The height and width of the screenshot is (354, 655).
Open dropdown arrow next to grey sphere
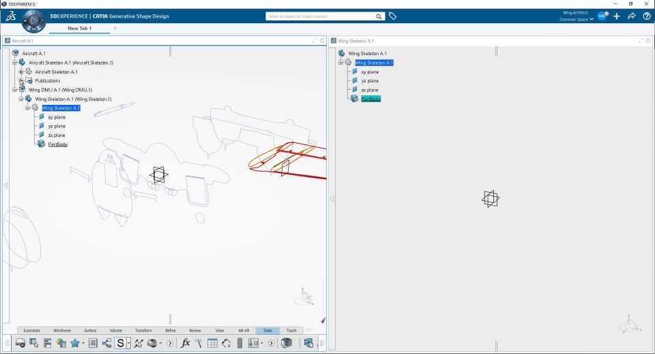(x=160, y=343)
